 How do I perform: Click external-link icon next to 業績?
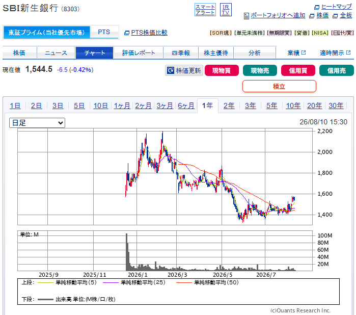[x=304, y=52]
